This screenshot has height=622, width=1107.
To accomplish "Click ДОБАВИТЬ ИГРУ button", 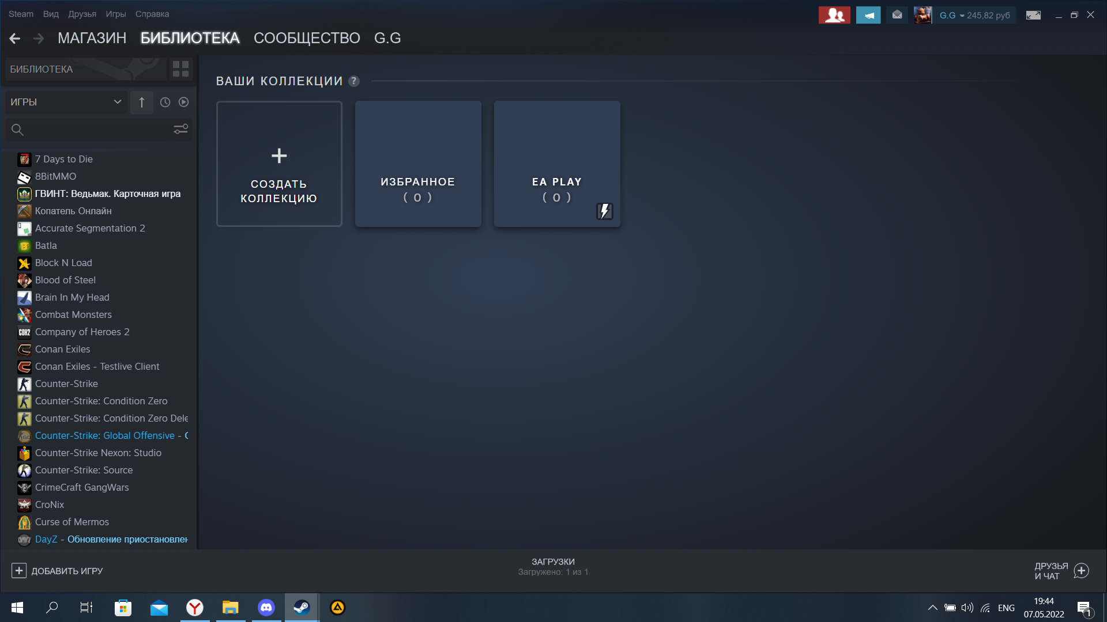I will 57,571.
